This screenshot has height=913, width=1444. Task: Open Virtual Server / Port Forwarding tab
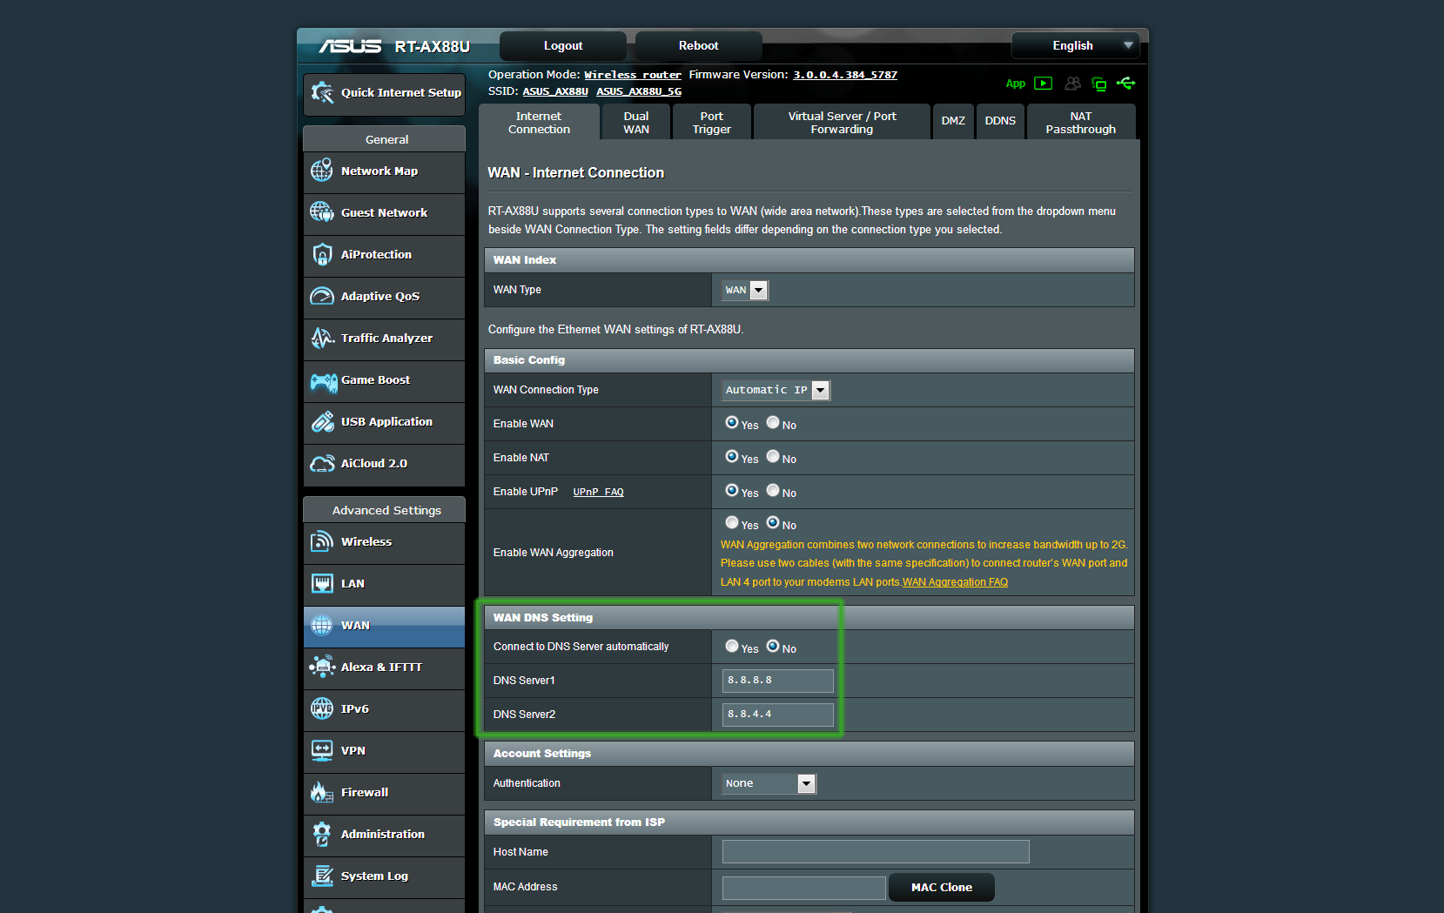coord(842,123)
